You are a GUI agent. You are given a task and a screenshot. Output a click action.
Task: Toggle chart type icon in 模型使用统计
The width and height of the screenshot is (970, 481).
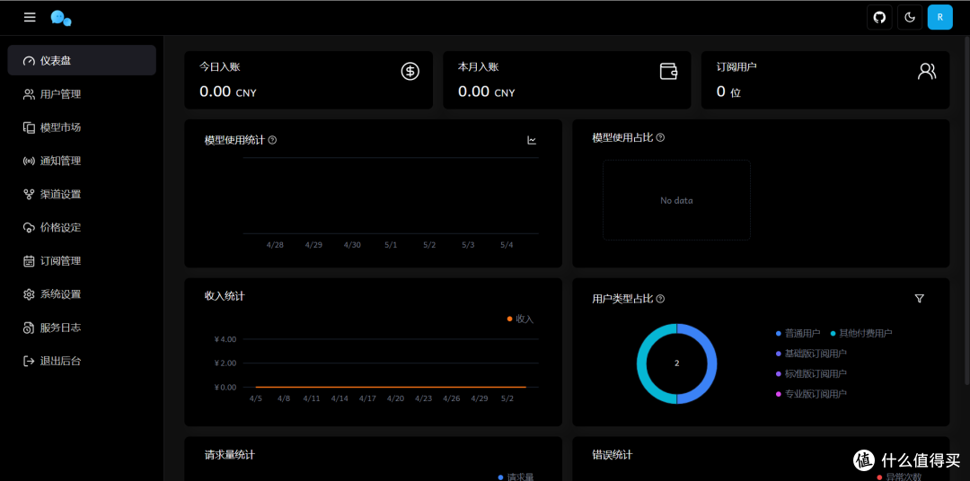click(532, 140)
